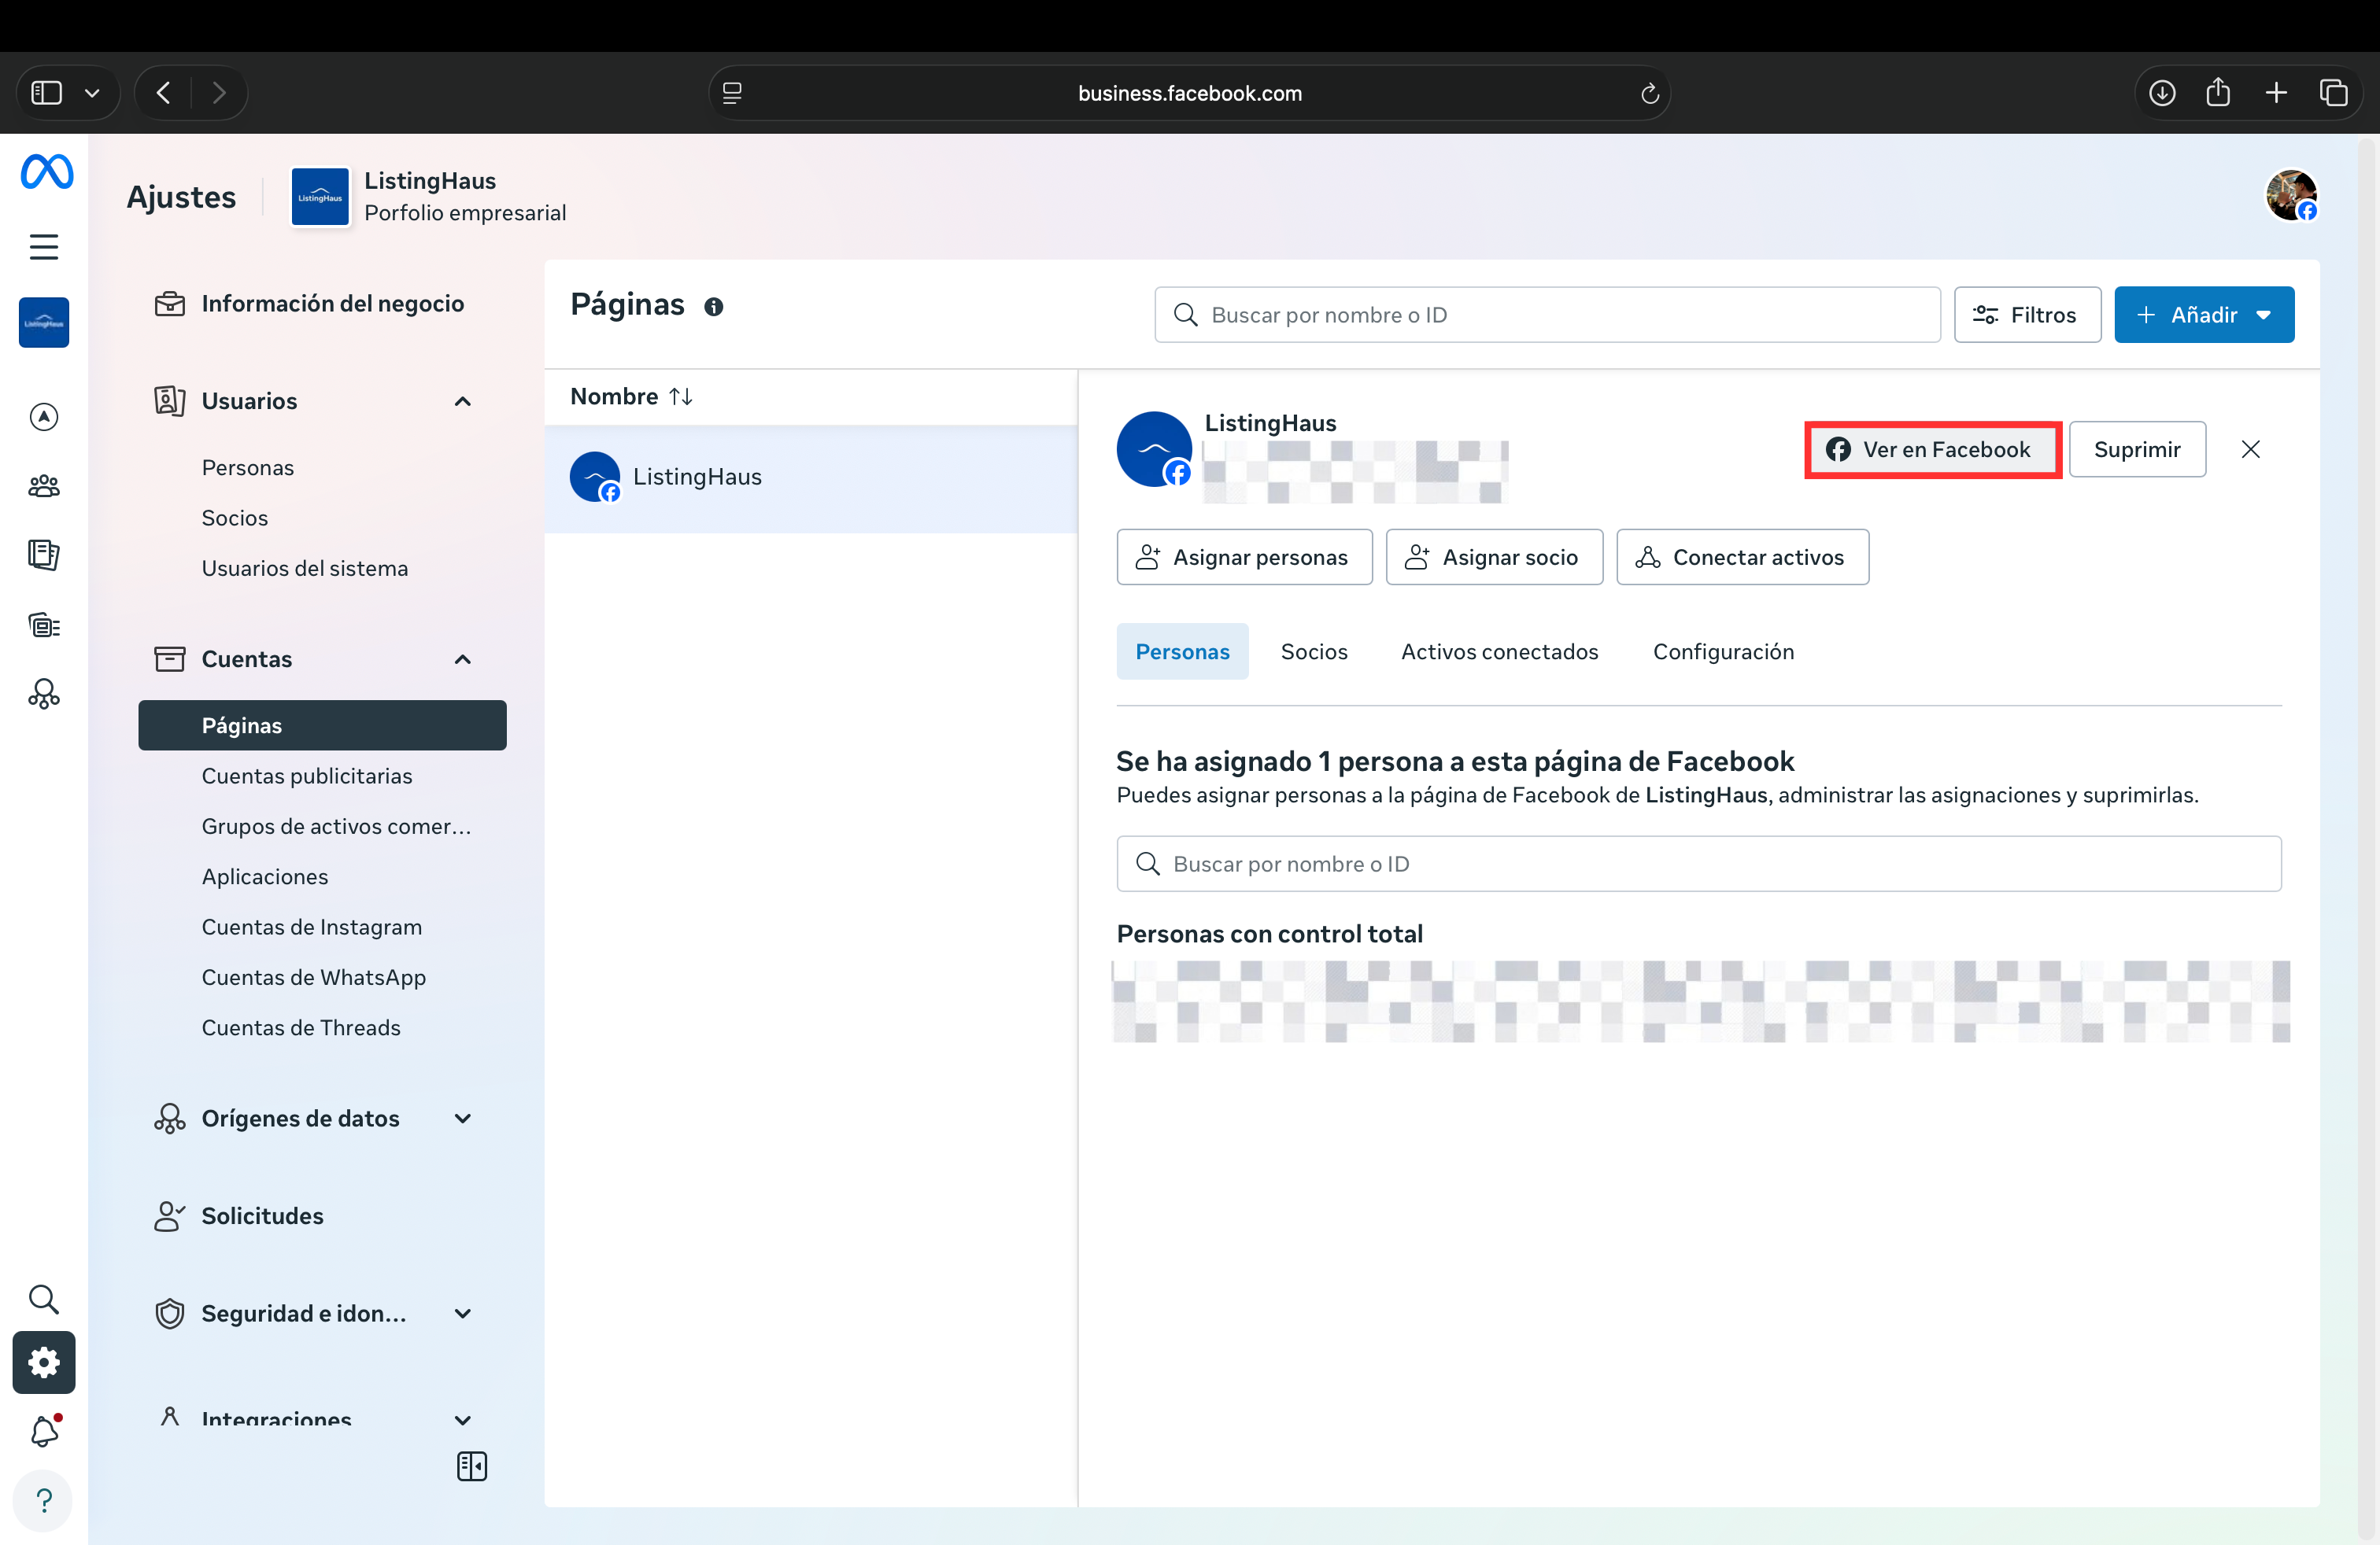Open Cuentas publicitarias in sidebar
The width and height of the screenshot is (2380, 1545).
click(x=306, y=776)
